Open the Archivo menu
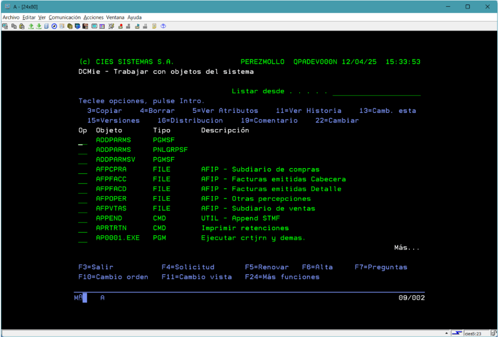The height and width of the screenshot is (337, 499). coord(11,17)
